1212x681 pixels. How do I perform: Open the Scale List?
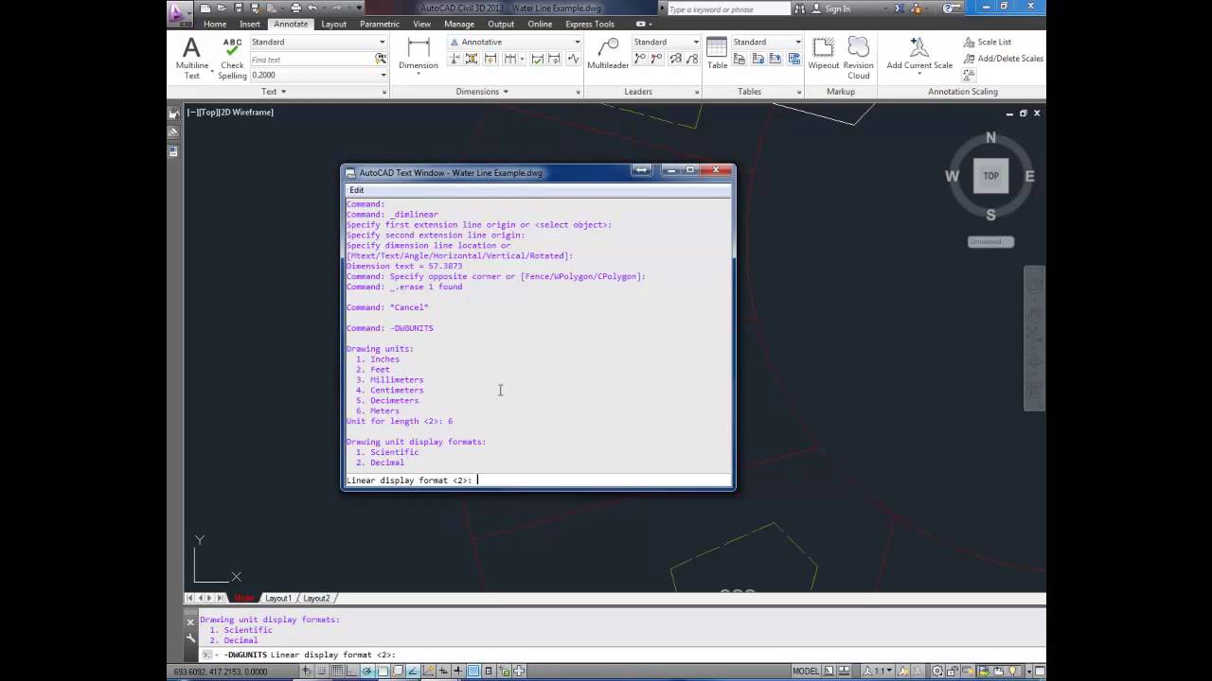point(988,42)
